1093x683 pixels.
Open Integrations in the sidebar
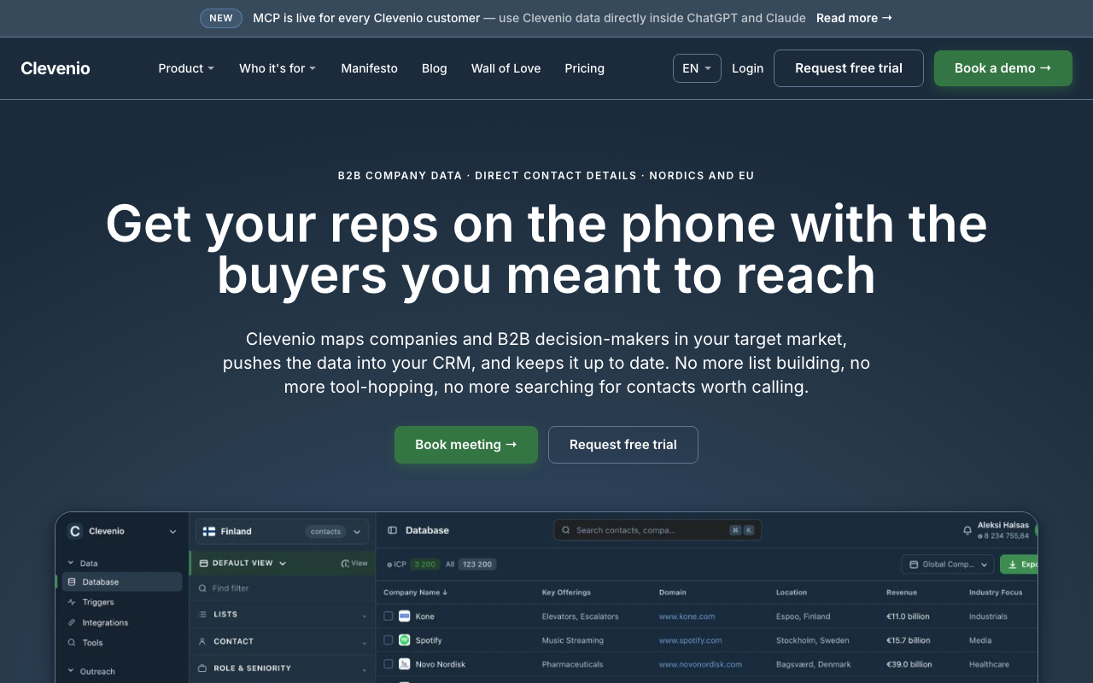point(105,622)
